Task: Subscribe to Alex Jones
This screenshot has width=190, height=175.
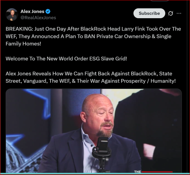Action: click(x=149, y=13)
